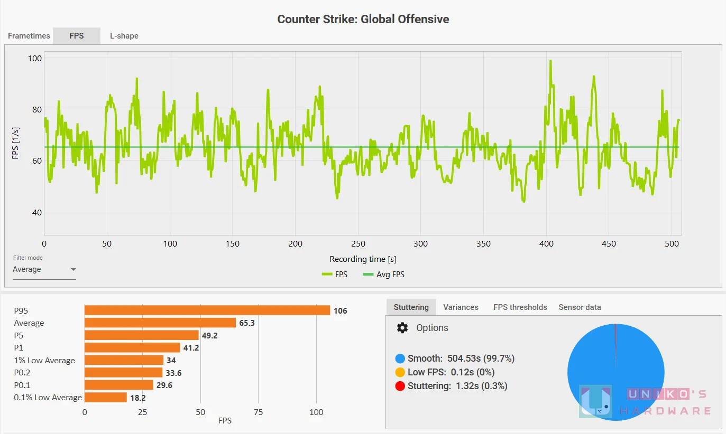
Task: Click the 106 value label
Action: point(341,310)
